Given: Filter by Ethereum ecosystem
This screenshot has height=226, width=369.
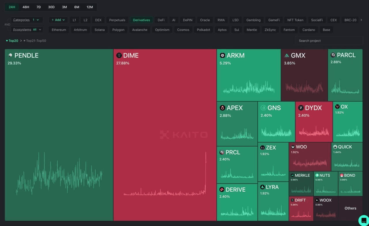Looking at the screenshot, I should [59, 30].
